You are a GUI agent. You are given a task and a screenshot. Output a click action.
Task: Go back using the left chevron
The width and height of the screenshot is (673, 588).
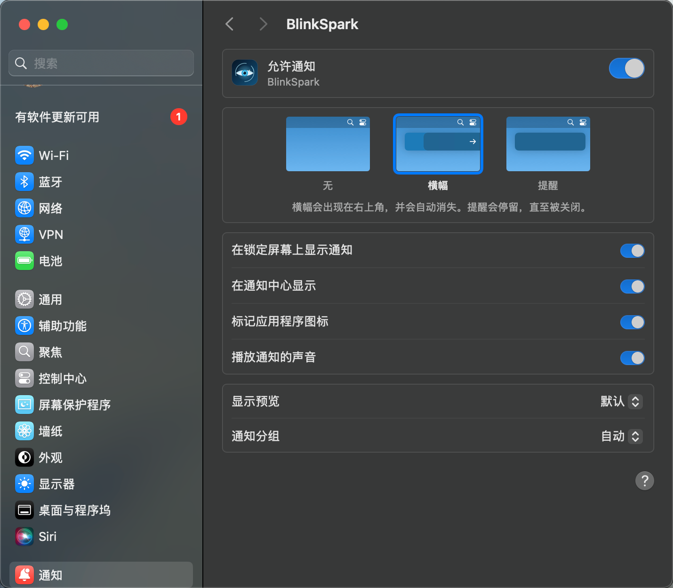click(x=230, y=24)
